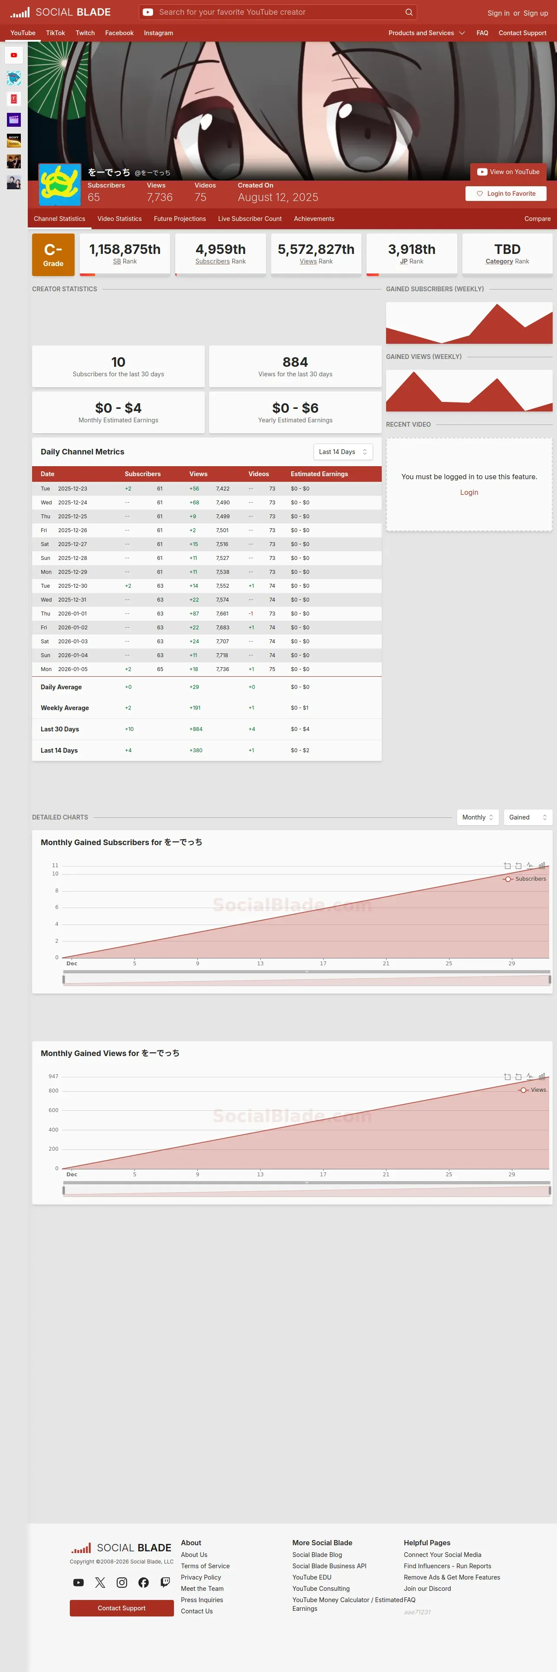Image resolution: width=557 pixels, height=1672 pixels.
Task: Switch Views chart to line view
Action: tap(530, 1077)
